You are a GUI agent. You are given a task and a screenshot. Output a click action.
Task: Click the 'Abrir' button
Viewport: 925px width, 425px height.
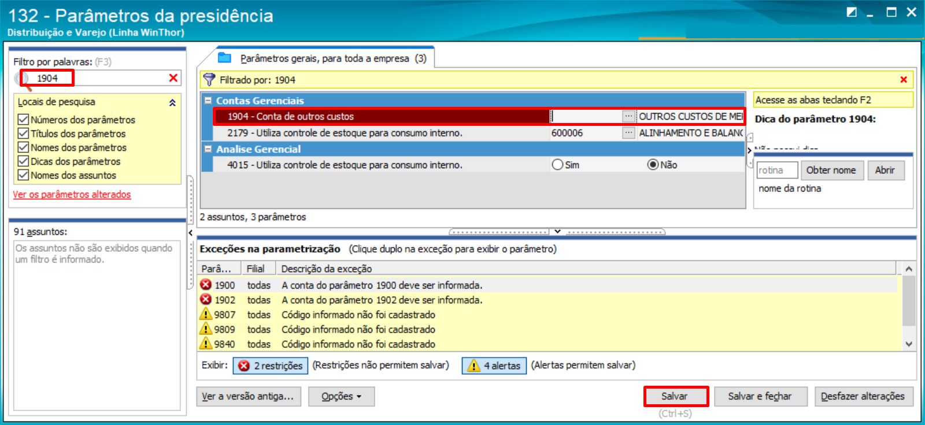(x=885, y=170)
